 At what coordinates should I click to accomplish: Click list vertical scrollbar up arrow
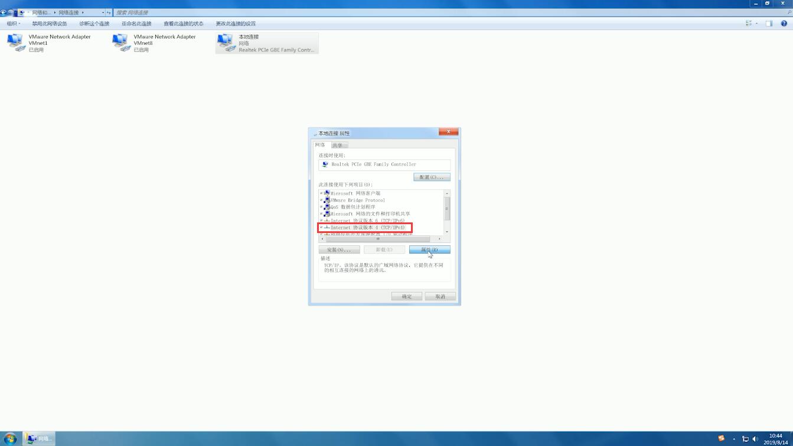(x=447, y=194)
